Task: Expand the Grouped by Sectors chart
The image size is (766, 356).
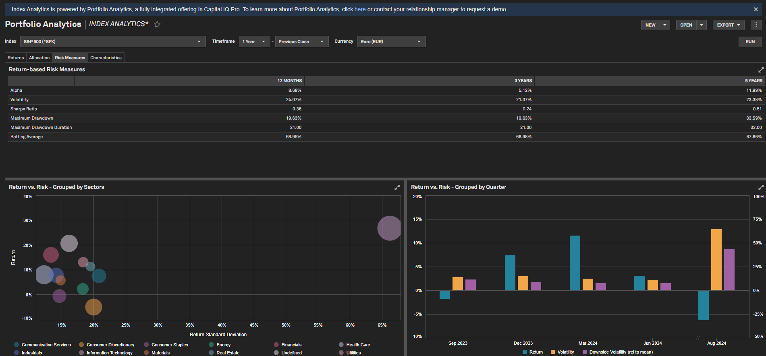Action: pos(397,188)
